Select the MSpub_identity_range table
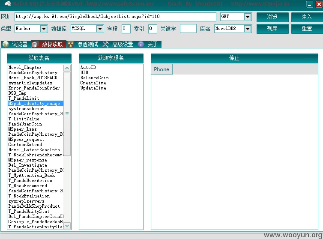Viewport: 323px width, 239px height. (36, 103)
